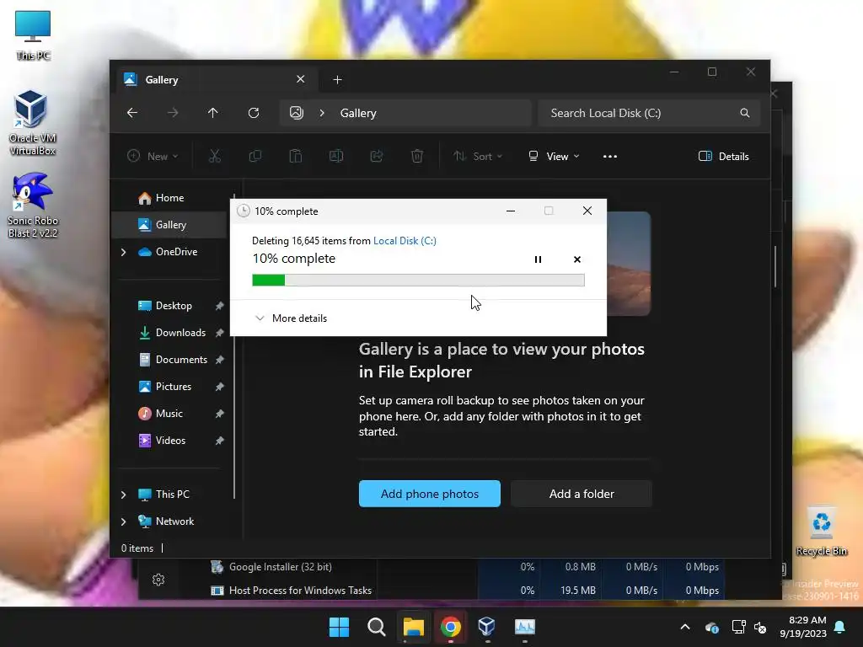Click the Copy toolbar icon

(x=255, y=156)
